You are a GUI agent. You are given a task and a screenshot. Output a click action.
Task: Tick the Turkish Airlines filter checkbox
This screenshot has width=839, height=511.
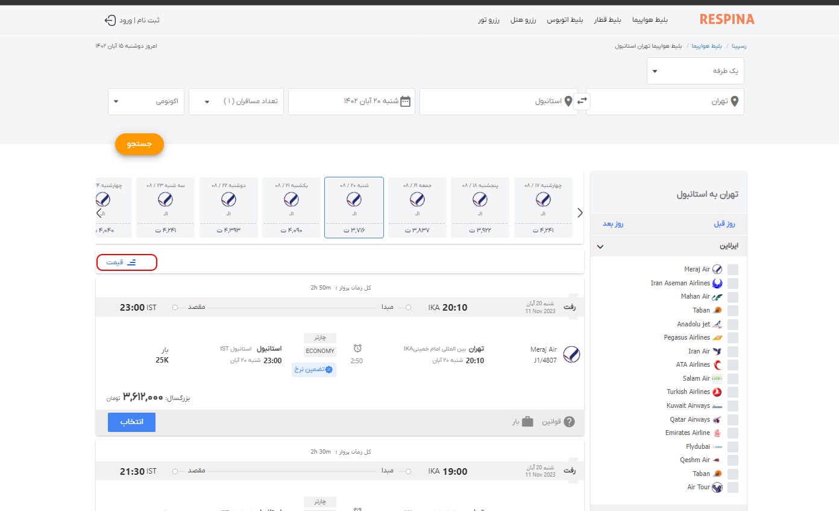tap(733, 392)
